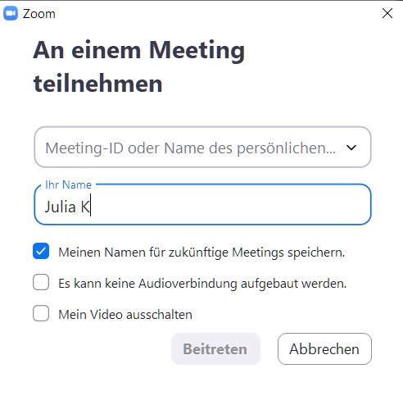Tick the Mein Video ausschalten checkbox
This screenshot has width=403, height=396.
[41, 313]
